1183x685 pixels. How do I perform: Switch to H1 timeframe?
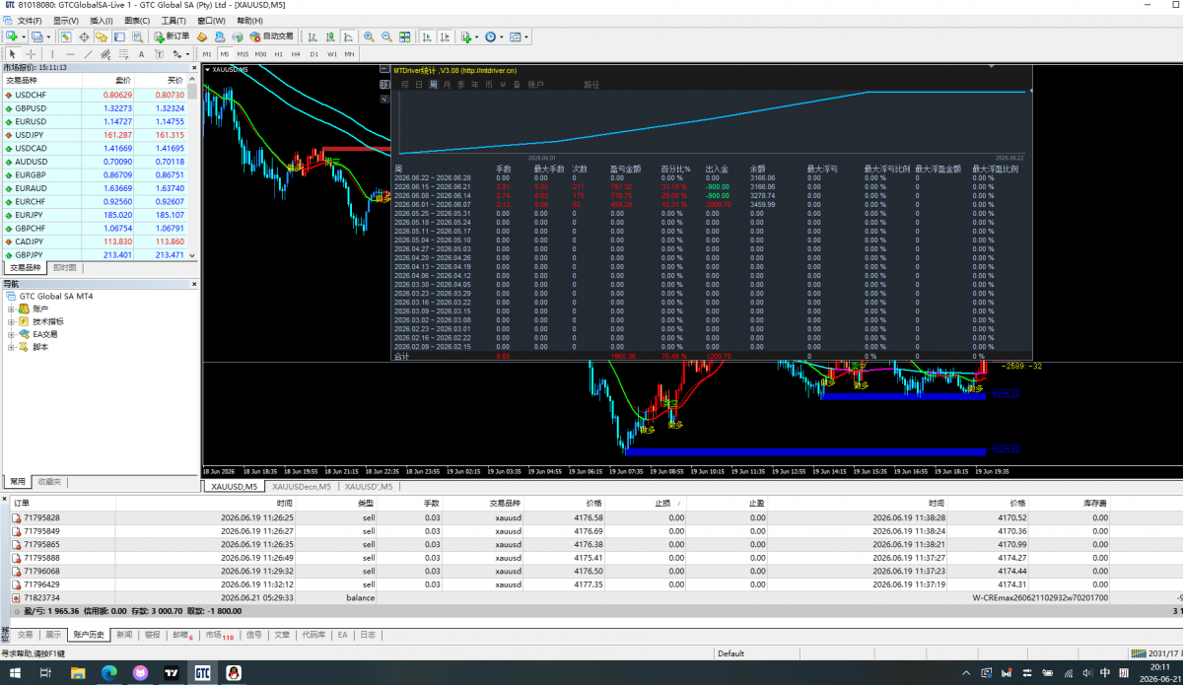click(279, 54)
